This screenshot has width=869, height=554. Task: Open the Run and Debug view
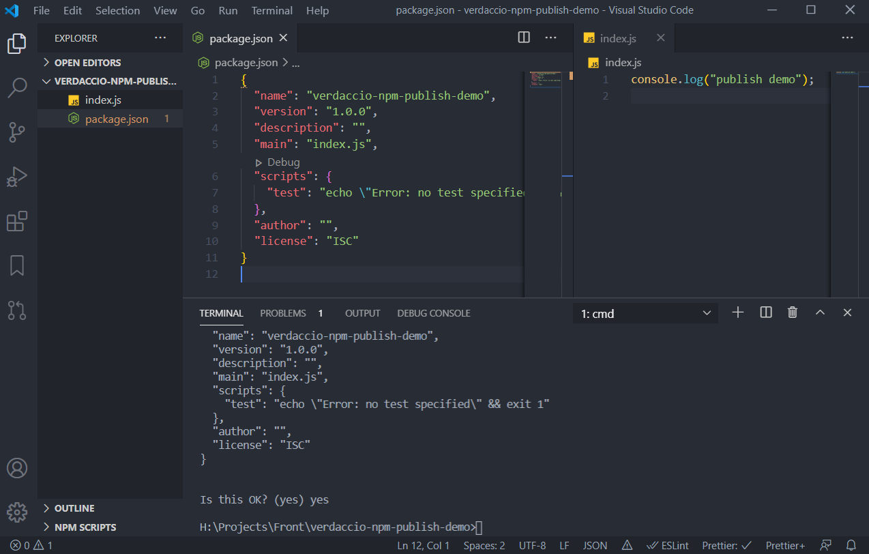point(17,177)
